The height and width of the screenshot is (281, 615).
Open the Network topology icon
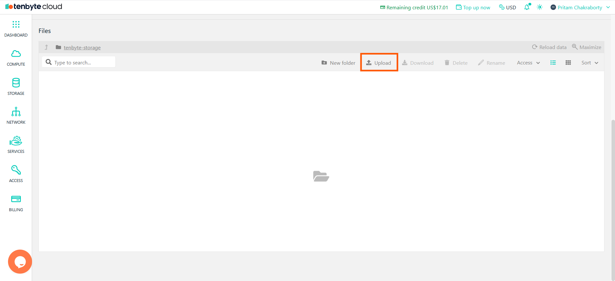tap(16, 112)
